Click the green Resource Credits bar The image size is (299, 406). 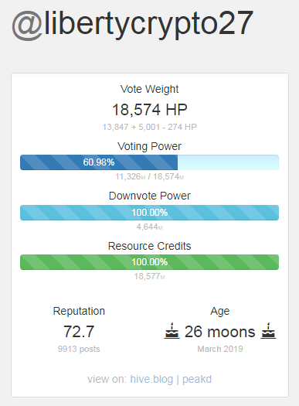coord(150,262)
